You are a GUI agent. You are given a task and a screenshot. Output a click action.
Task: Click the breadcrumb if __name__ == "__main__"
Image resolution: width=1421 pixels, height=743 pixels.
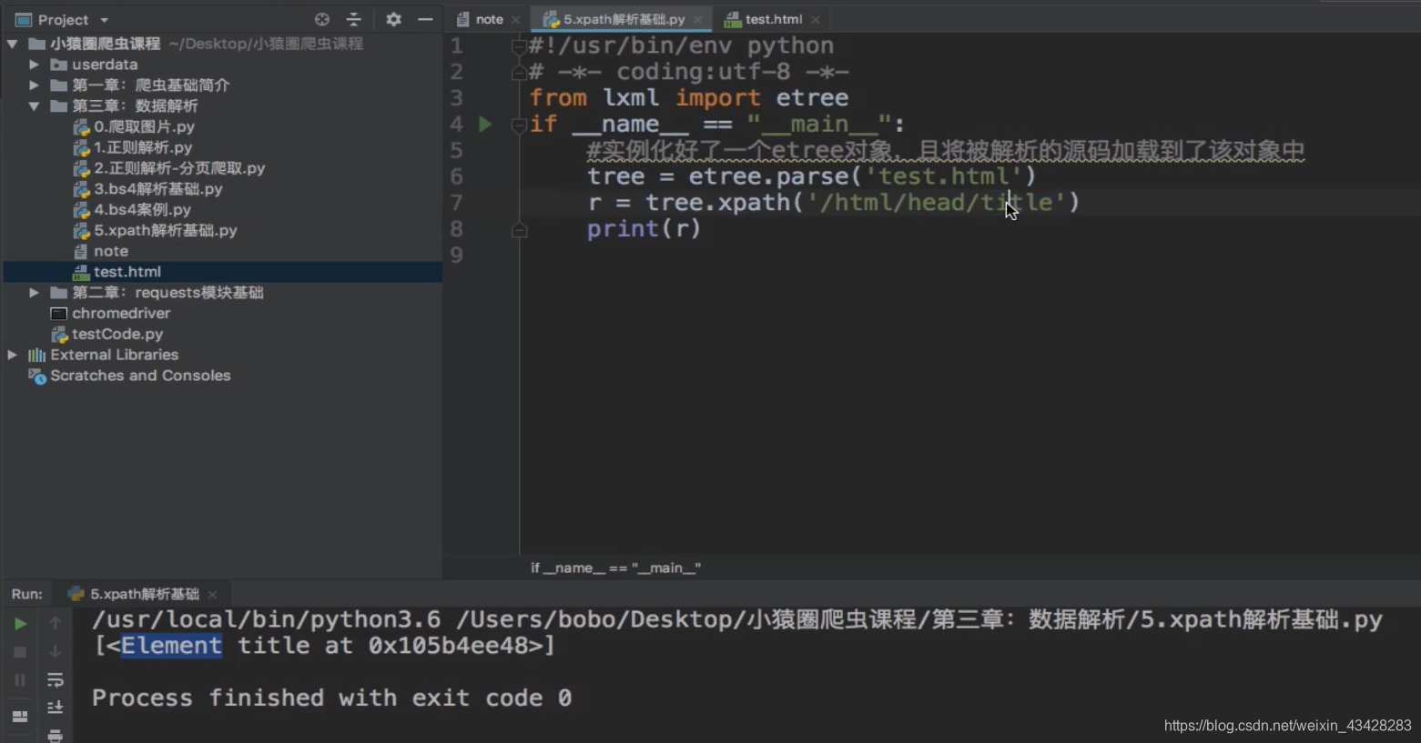[615, 568]
